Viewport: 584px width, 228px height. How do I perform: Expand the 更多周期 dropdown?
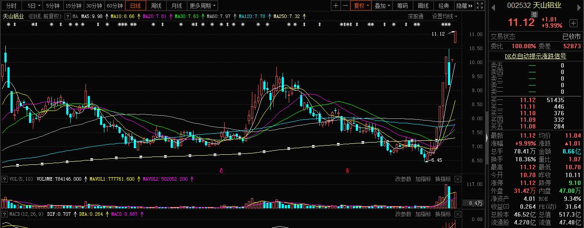[203, 6]
